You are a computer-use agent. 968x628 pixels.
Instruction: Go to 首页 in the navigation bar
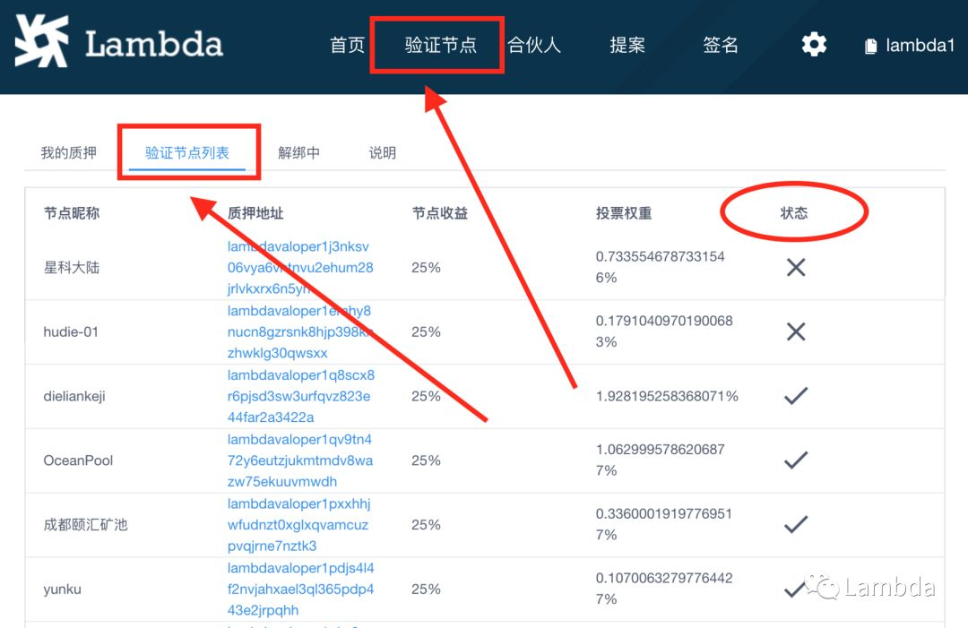tap(347, 45)
